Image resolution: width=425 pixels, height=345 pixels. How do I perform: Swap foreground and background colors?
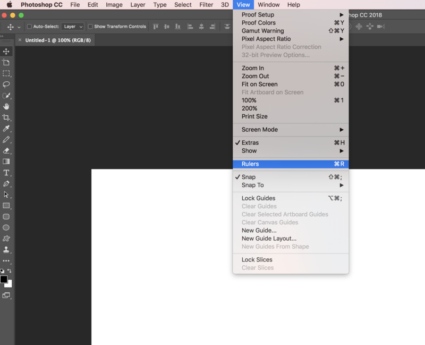(10, 271)
